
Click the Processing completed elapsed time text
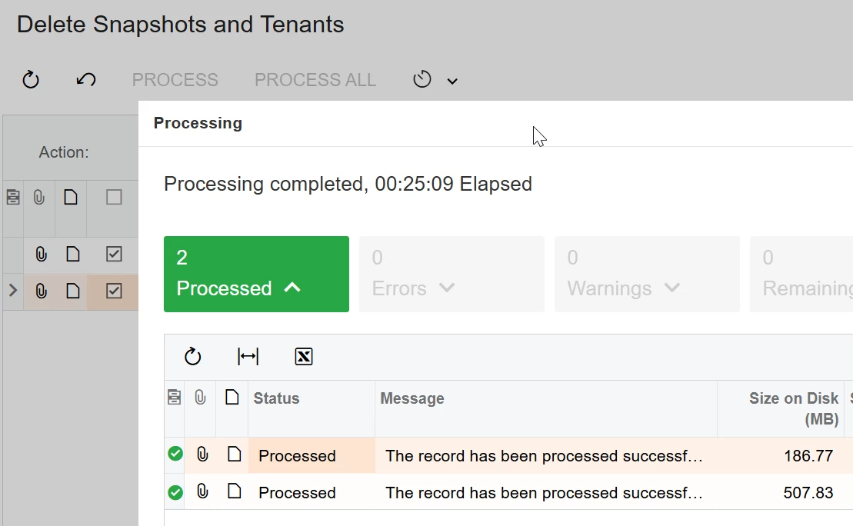tap(348, 184)
